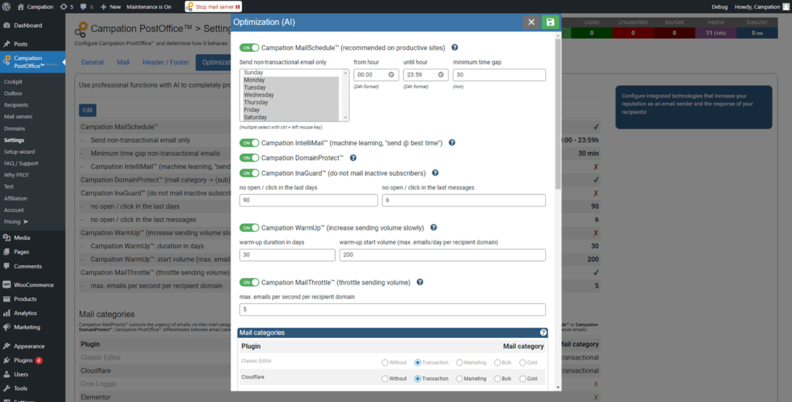Switch to the General settings tab

pos(92,63)
